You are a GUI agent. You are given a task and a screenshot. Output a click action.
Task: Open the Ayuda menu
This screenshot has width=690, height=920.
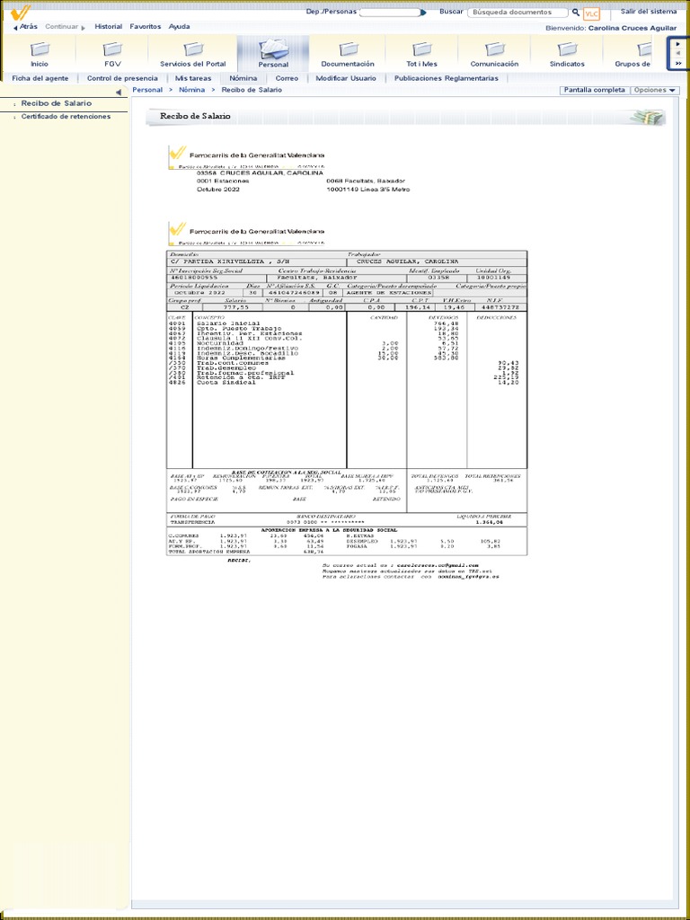tap(179, 26)
